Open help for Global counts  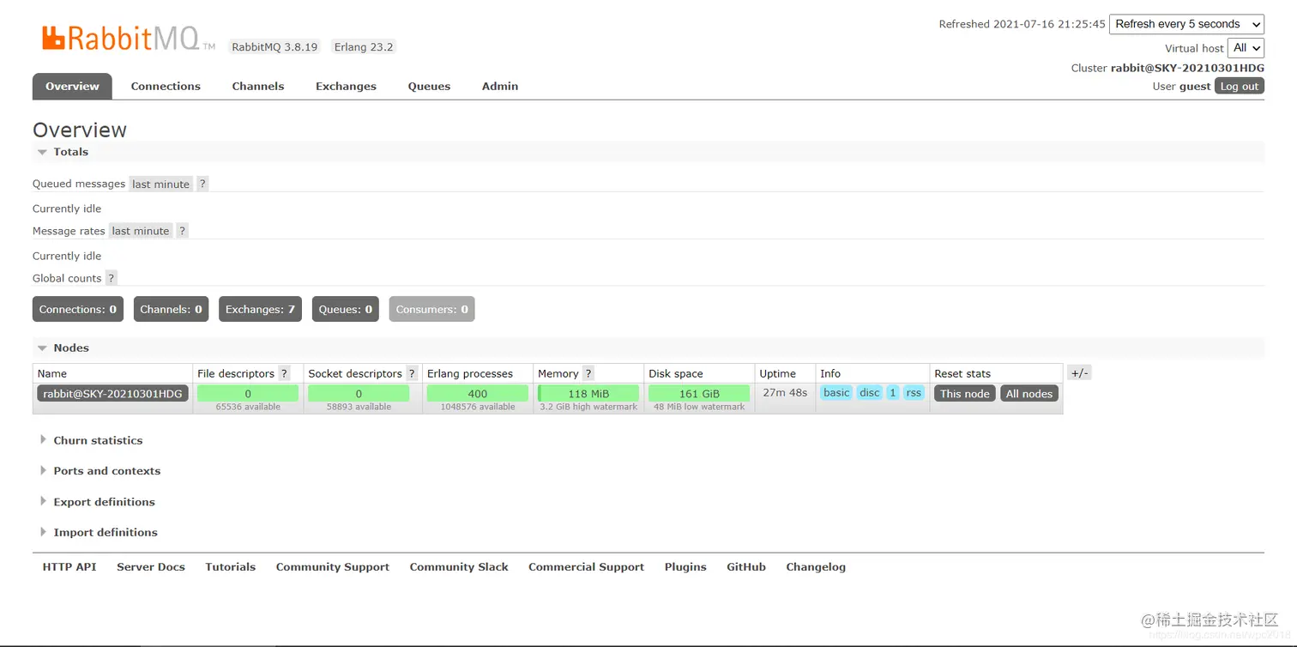click(111, 278)
